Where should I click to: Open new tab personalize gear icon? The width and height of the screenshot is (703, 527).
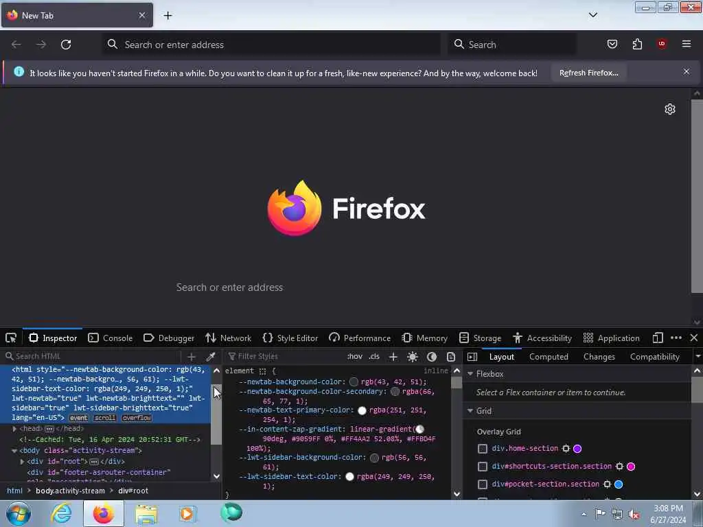click(670, 109)
